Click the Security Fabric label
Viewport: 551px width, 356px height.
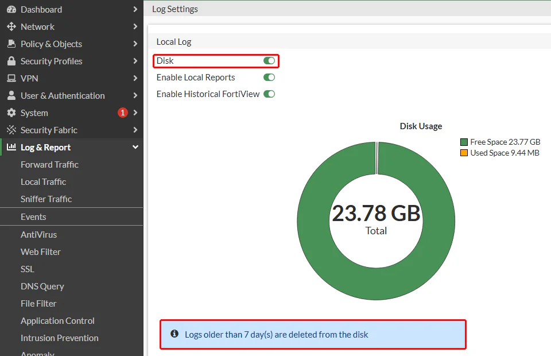point(49,130)
